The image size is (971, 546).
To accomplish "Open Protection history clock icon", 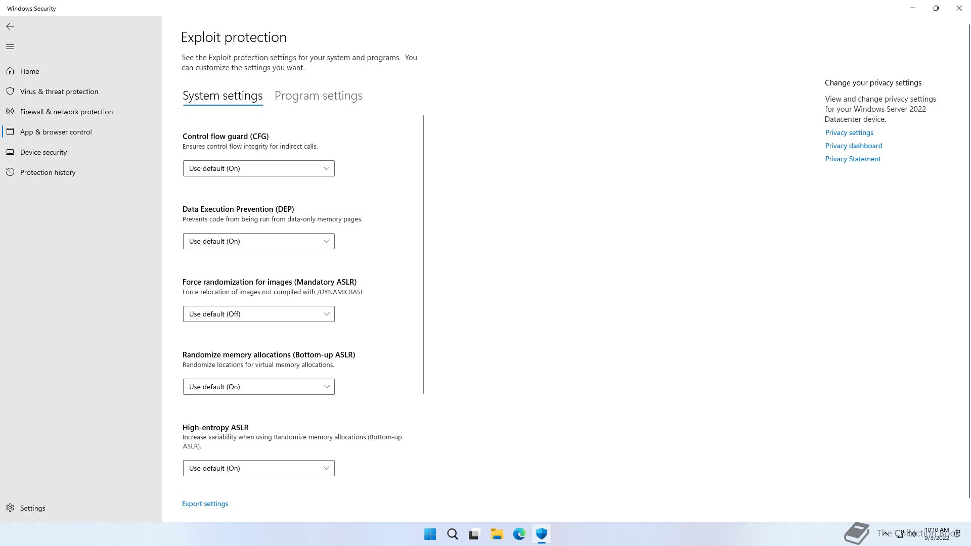I will [x=10, y=172].
